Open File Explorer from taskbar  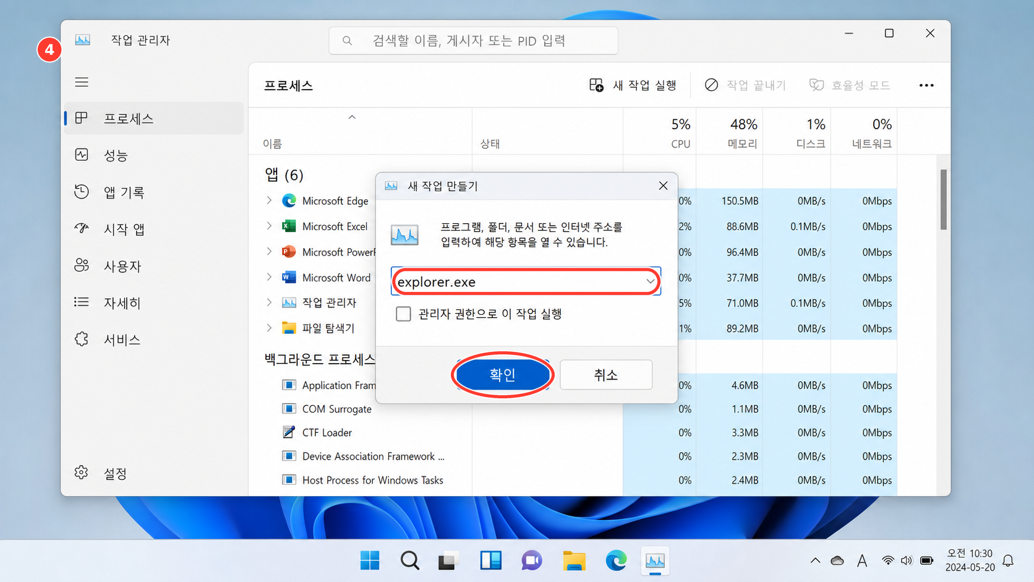point(574,561)
